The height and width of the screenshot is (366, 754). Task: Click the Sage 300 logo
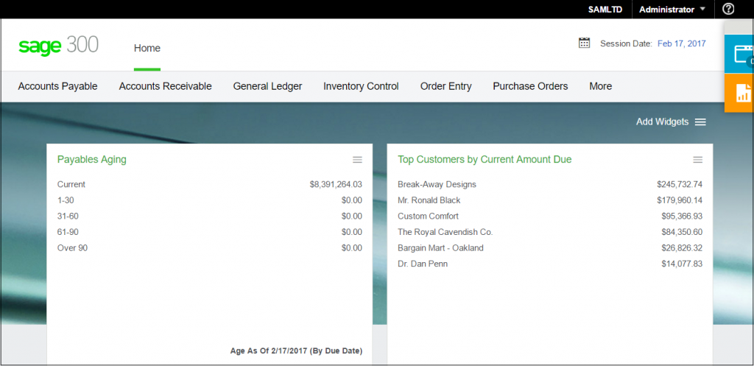pos(59,45)
